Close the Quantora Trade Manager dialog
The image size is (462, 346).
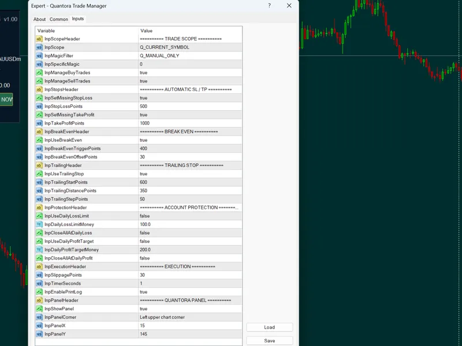(x=289, y=6)
